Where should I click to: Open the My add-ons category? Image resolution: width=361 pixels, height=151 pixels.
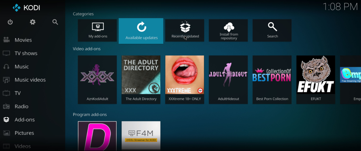click(97, 30)
